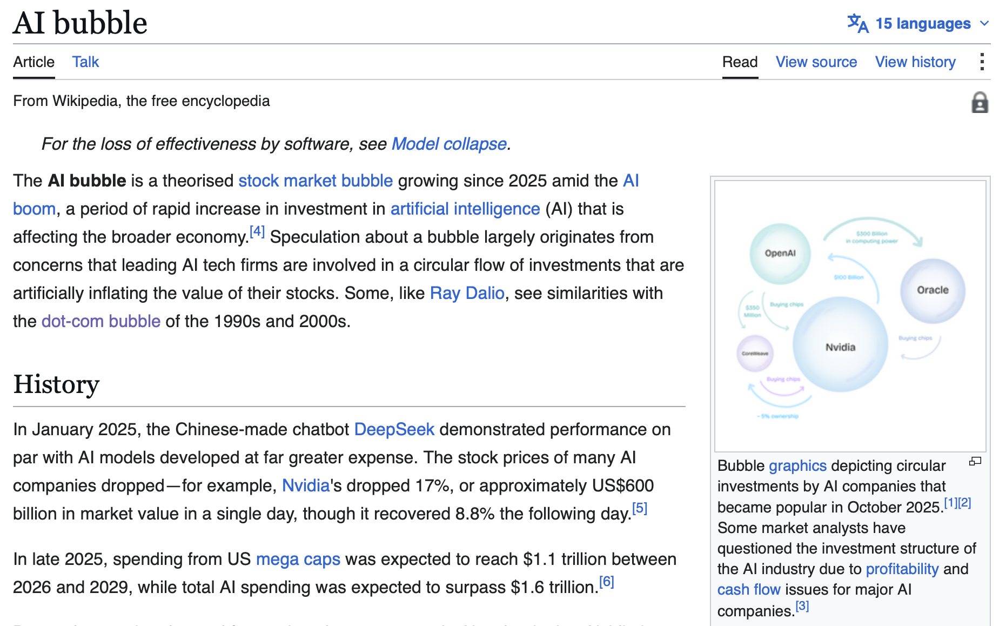
Task: Switch to the Article tab
Action: click(x=33, y=62)
